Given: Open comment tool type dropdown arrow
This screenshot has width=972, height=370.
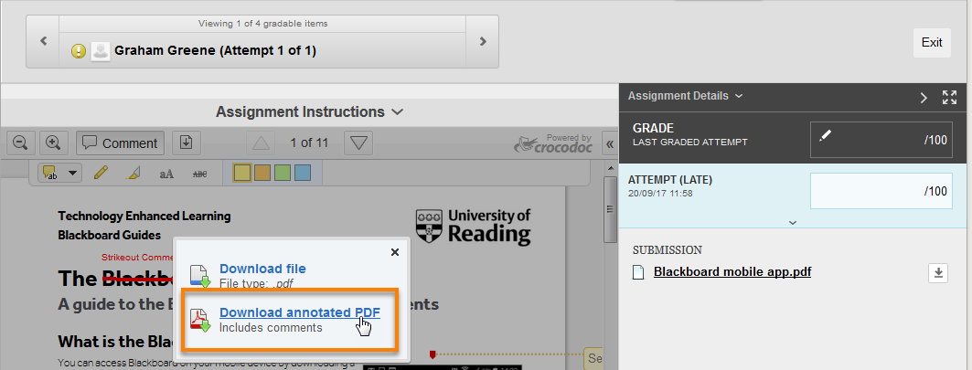Looking at the screenshot, I should (74, 173).
